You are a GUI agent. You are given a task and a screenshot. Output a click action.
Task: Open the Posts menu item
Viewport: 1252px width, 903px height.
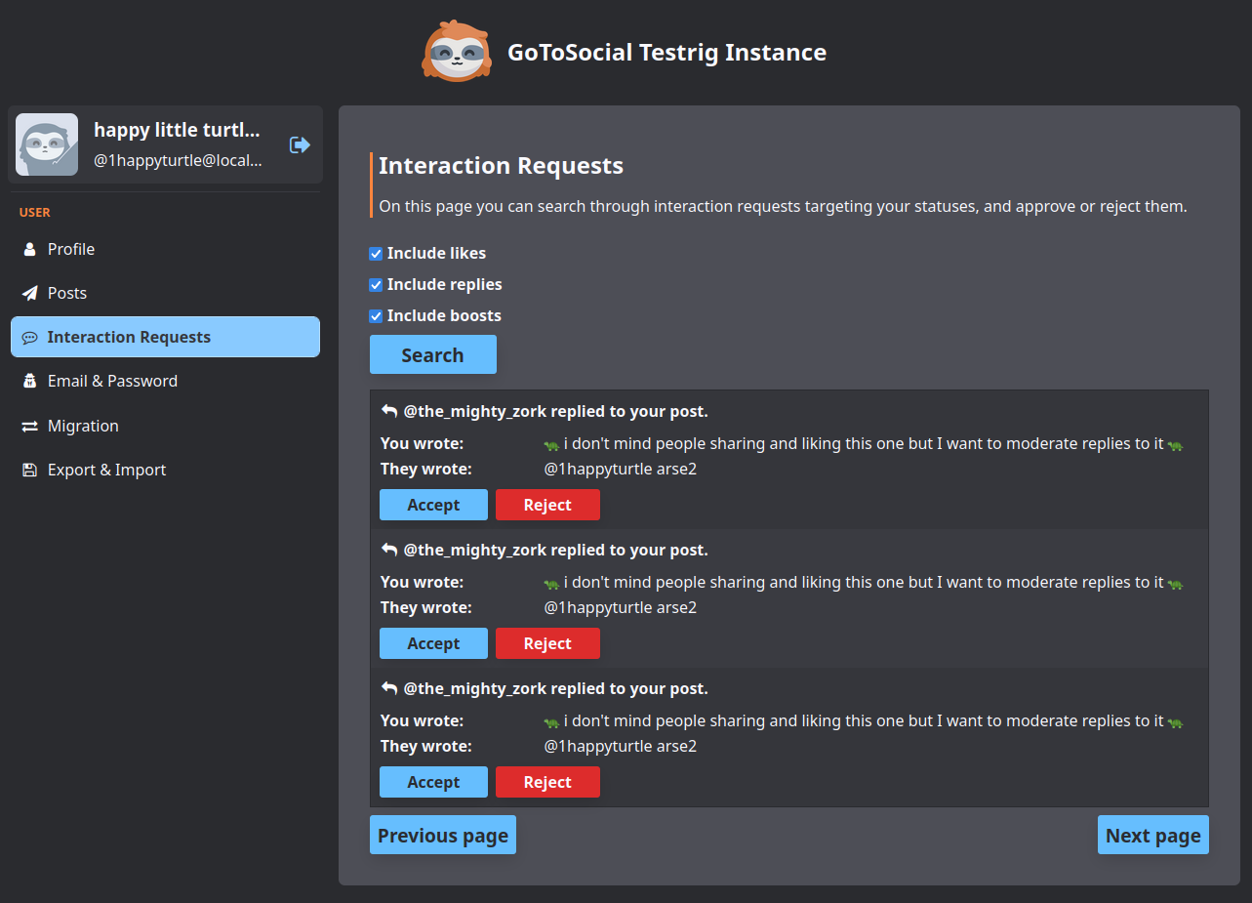(67, 293)
